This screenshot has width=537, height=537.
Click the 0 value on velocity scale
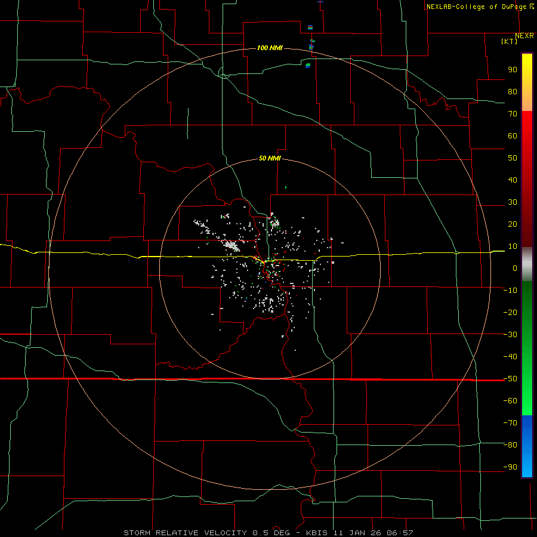point(515,268)
